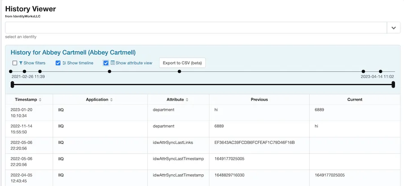Click the left handle of the timeline range slider
This screenshot has width=404, height=186.
click(13, 84)
